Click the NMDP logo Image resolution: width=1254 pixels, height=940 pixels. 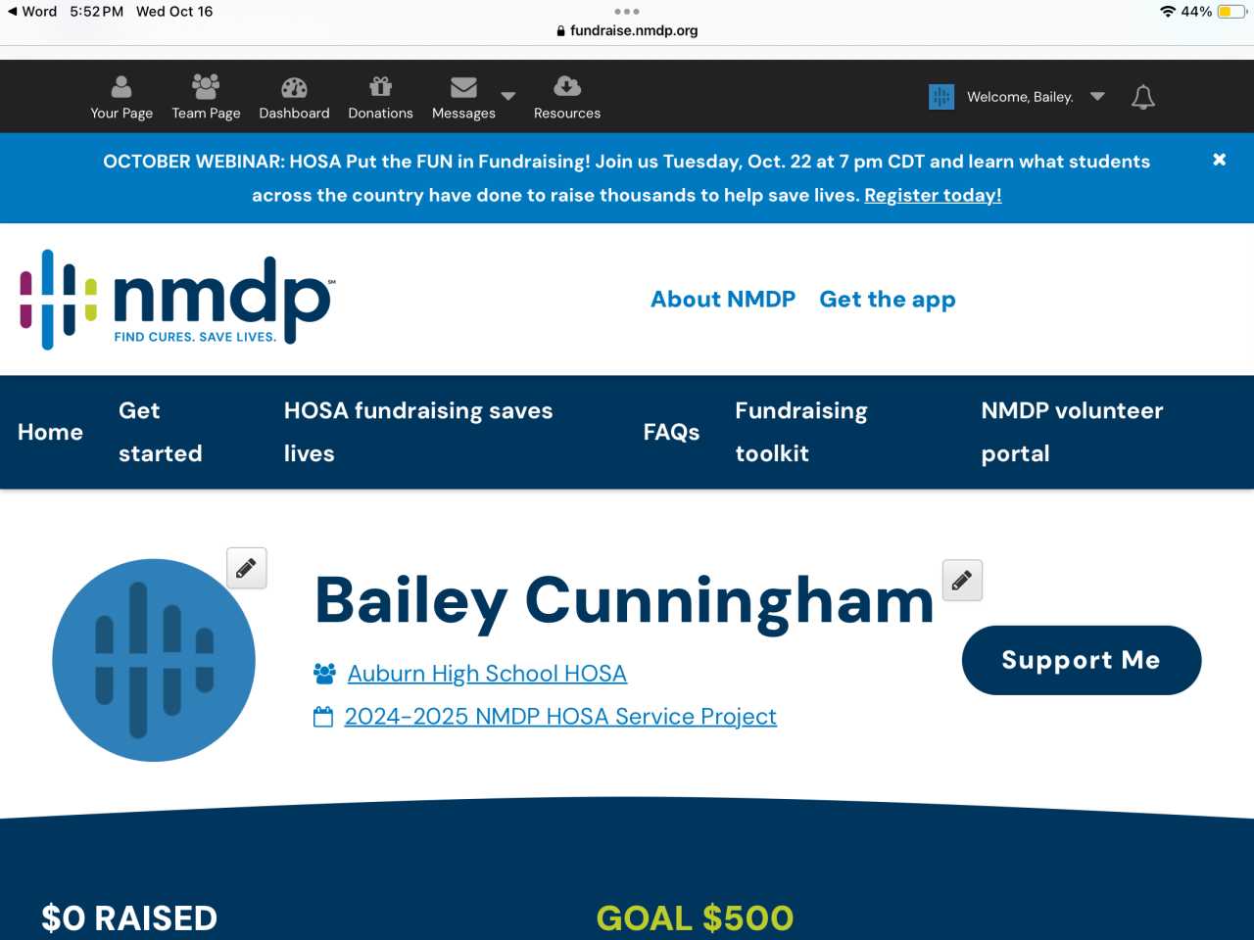click(x=177, y=300)
